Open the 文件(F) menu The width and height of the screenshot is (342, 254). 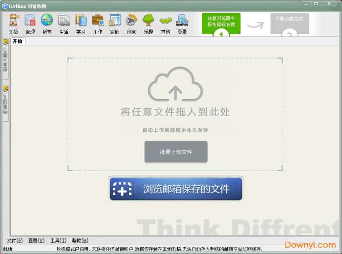(x=15, y=240)
